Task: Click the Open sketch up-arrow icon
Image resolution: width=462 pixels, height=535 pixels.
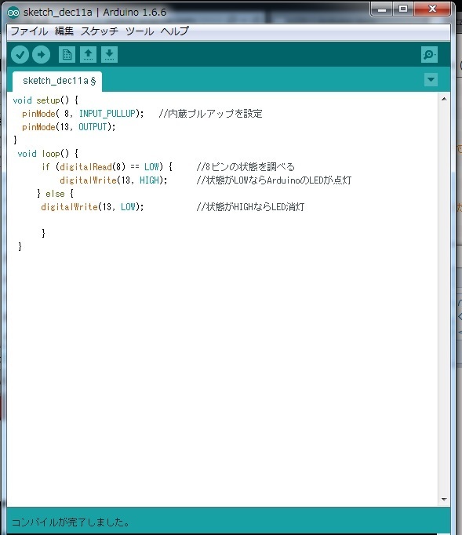Action: (x=88, y=55)
